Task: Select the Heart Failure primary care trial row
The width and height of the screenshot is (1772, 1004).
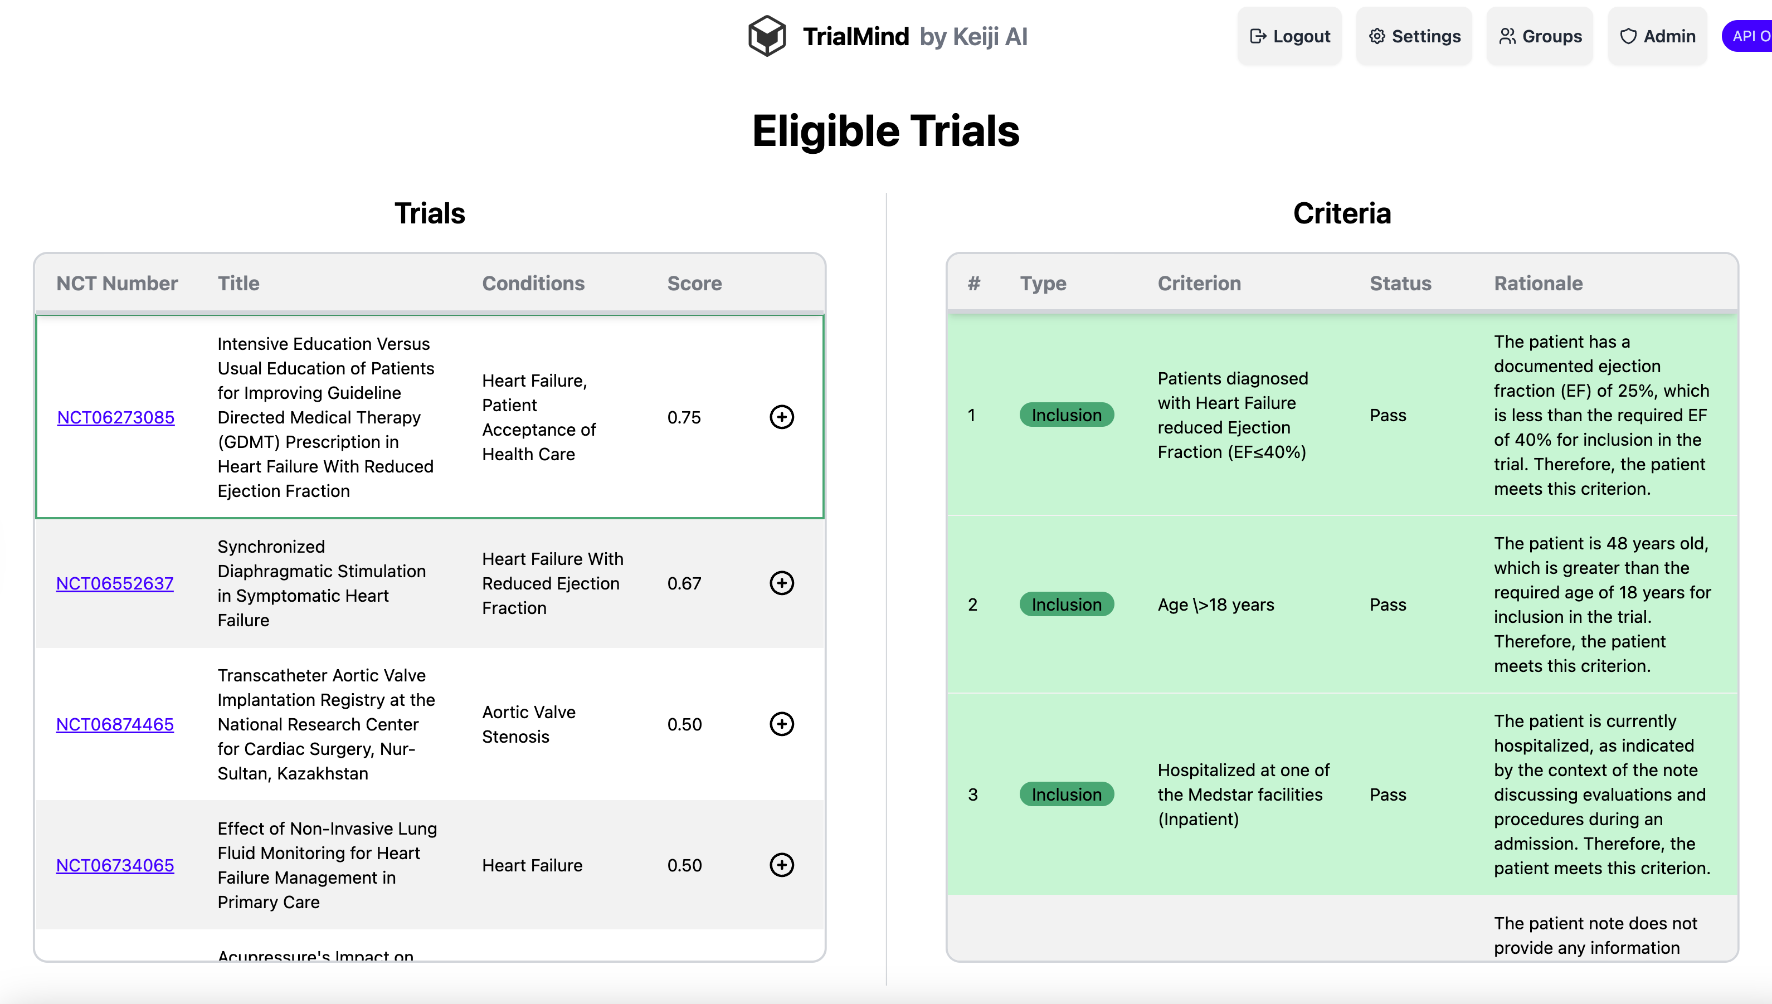Action: pos(532,865)
